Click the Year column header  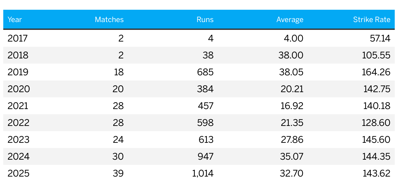15,19
